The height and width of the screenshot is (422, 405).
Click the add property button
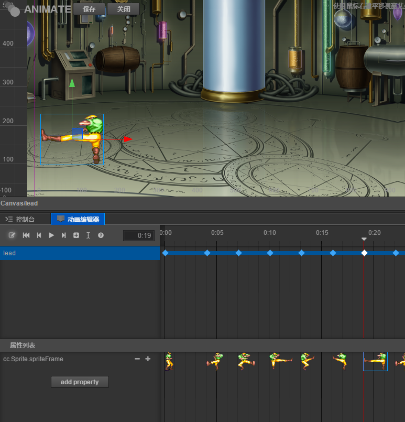80,382
